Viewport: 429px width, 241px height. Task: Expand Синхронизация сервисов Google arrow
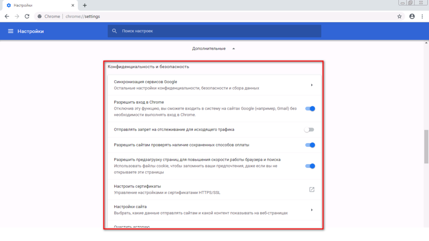coord(312,85)
